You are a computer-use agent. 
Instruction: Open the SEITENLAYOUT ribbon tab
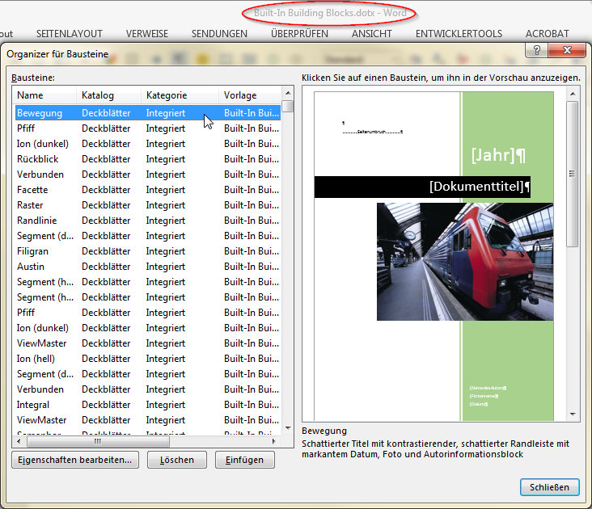[x=69, y=34]
